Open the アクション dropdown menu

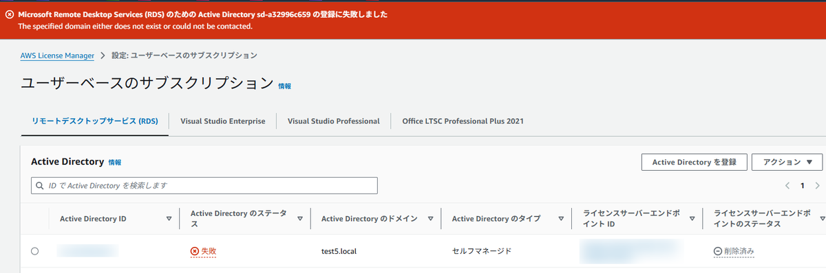coord(787,162)
